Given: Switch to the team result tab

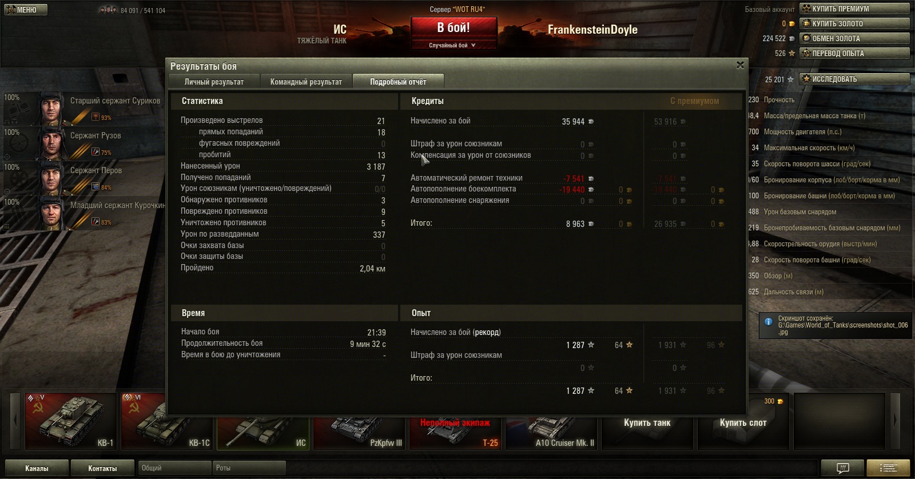Looking at the screenshot, I should (306, 82).
